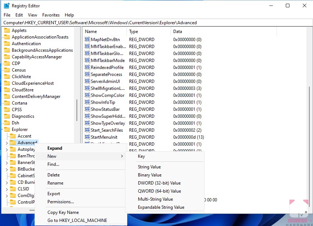Viewport: 313px width, 226px height.
Task: Click the ReindexedProfile DWORD value icon
Action: click(87, 67)
